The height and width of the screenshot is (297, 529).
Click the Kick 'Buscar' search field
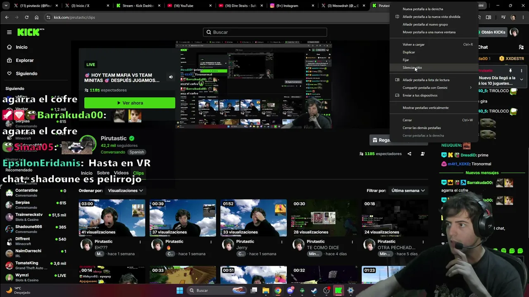tap(265, 32)
